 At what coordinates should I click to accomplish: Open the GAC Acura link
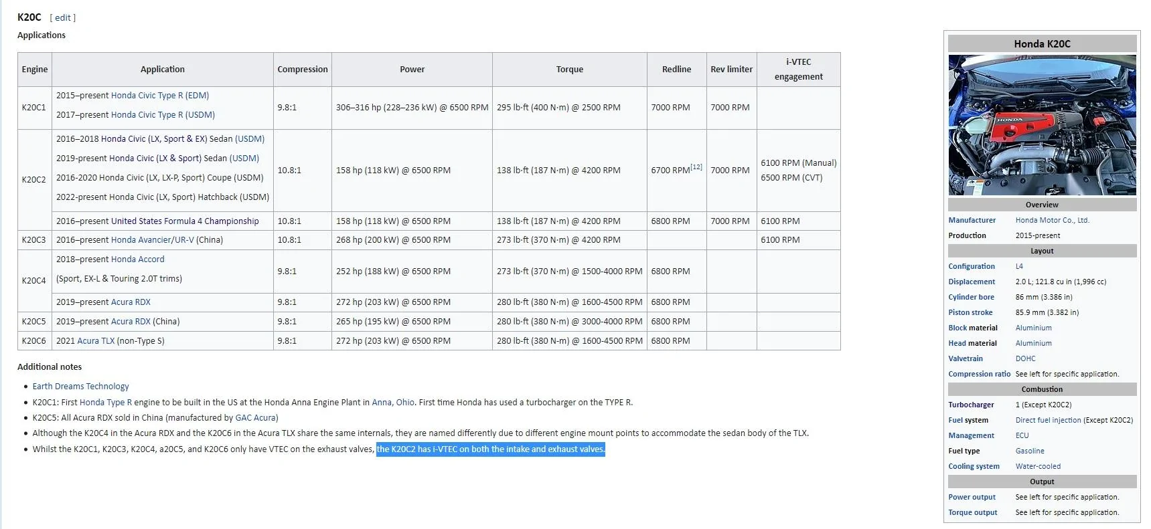256,418
